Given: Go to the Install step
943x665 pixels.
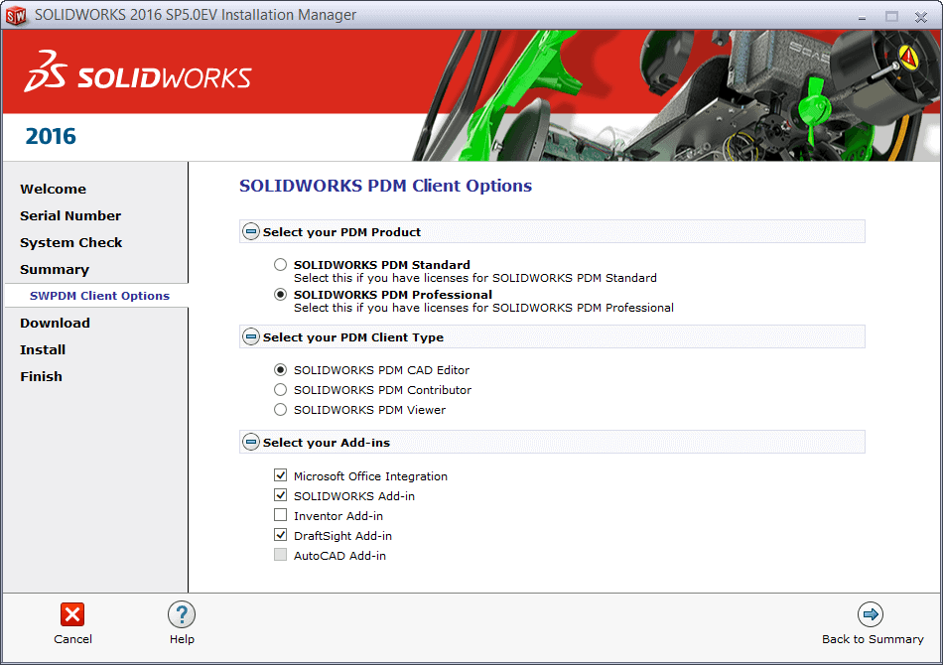Looking at the screenshot, I should [42, 350].
